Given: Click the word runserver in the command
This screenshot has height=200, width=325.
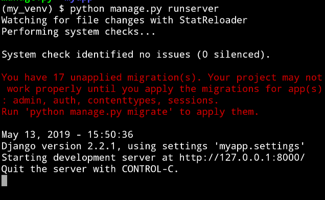Looking at the screenshot, I should click(x=193, y=9).
